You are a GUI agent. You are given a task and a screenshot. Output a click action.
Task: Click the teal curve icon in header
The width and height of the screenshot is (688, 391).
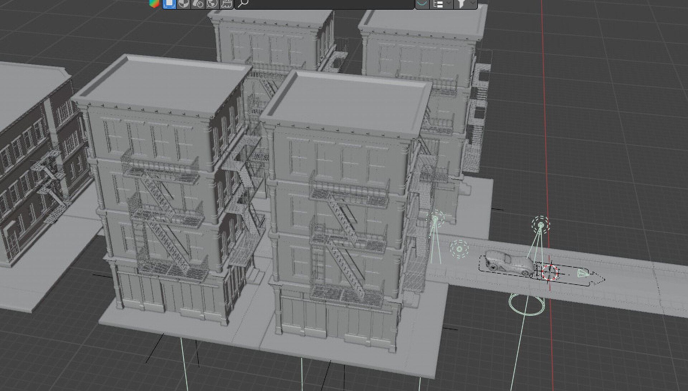click(422, 4)
